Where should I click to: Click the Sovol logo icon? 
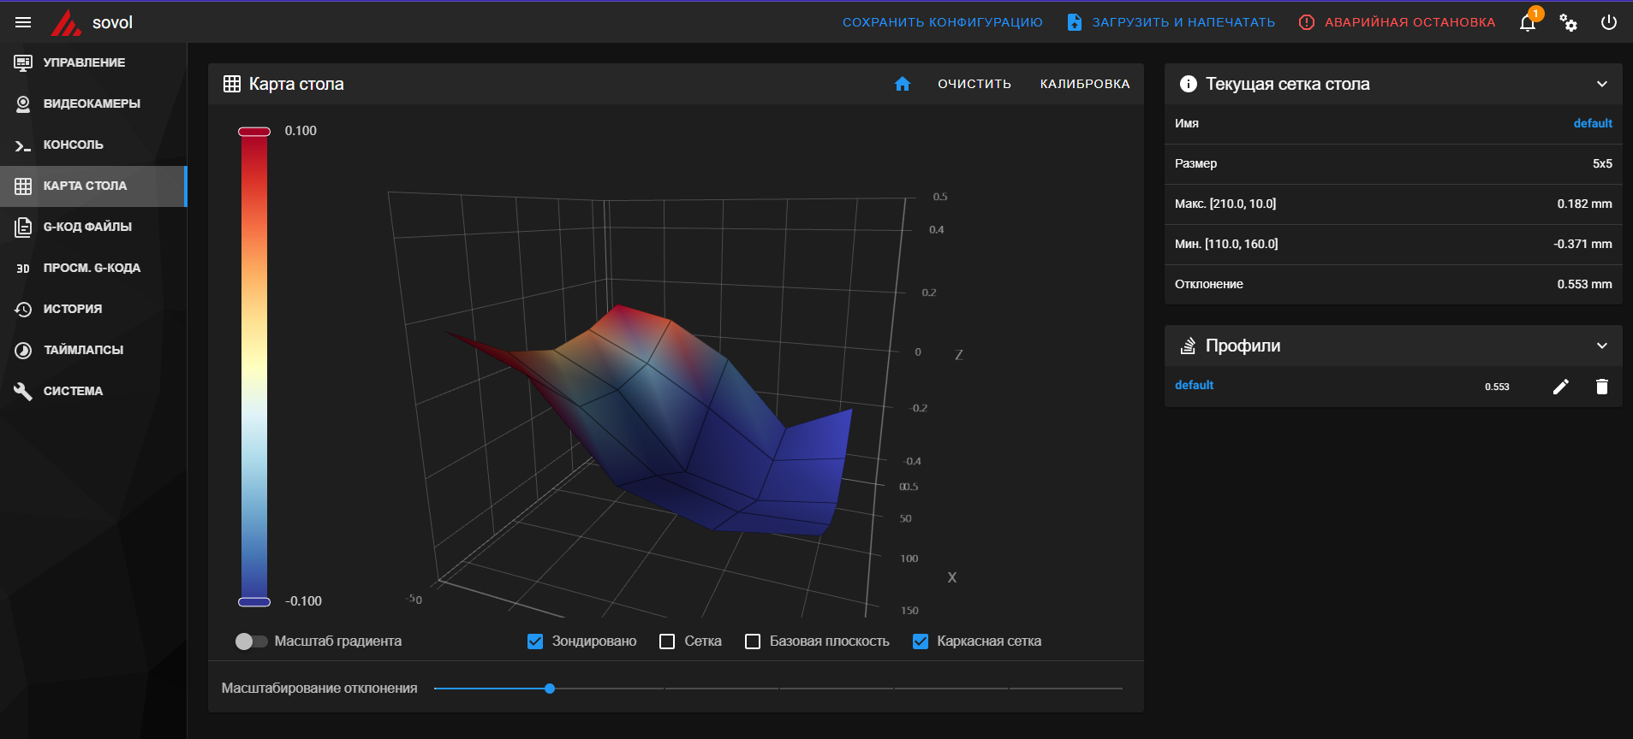pyautogui.click(x=65, y=23)
